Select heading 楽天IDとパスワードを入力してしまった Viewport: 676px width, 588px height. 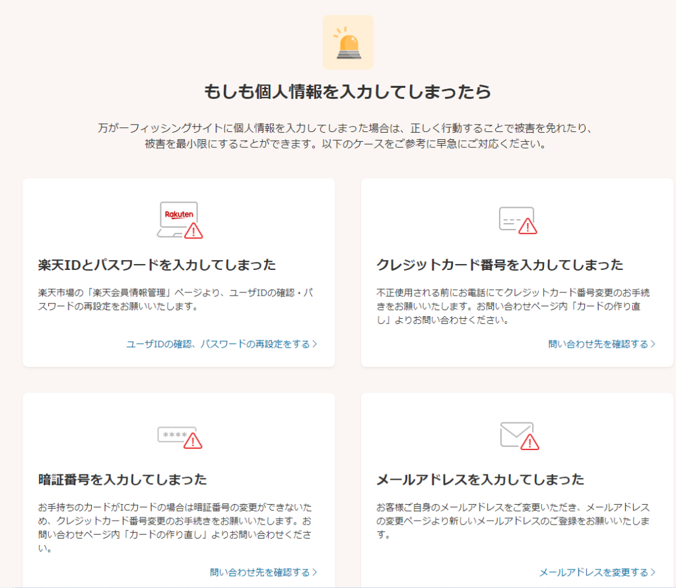(x=157, y=265)
